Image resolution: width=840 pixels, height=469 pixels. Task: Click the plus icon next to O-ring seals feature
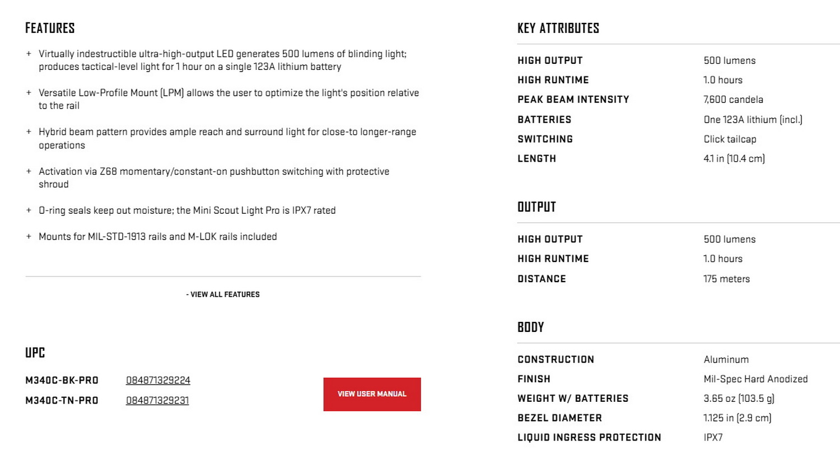click(x=29, y=210)
